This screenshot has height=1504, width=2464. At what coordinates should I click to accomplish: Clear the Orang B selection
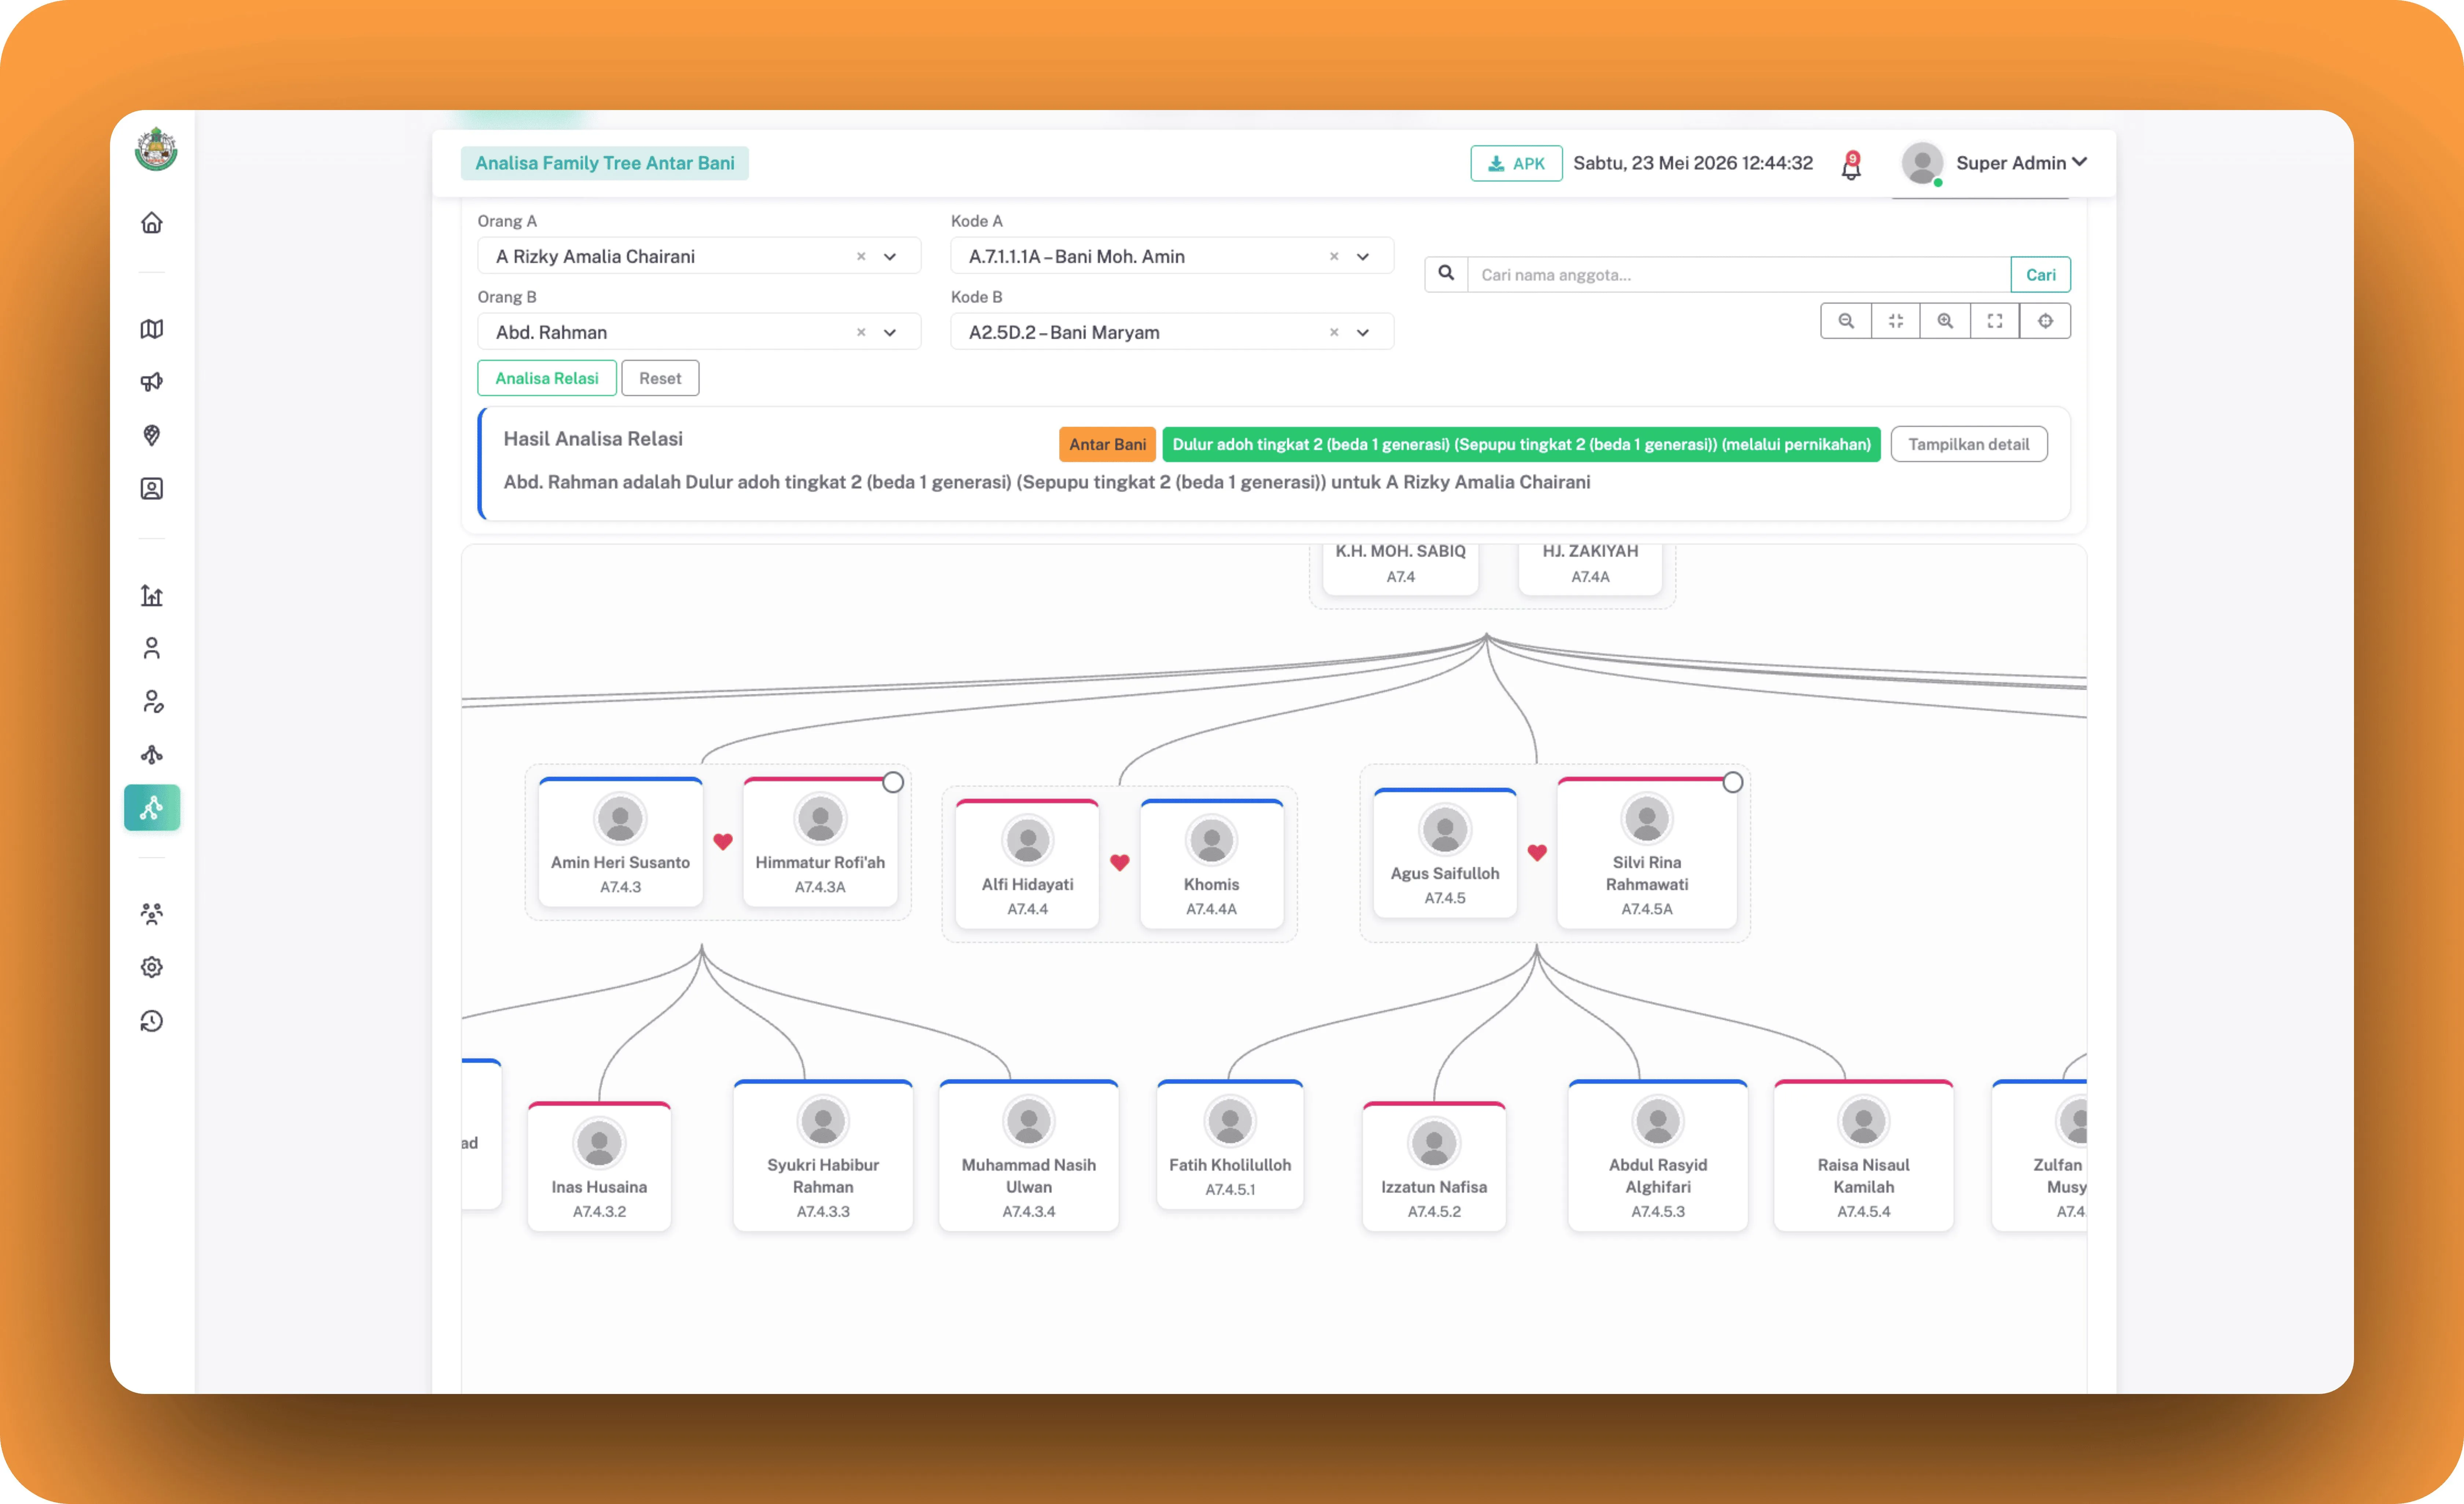point(861,333)
